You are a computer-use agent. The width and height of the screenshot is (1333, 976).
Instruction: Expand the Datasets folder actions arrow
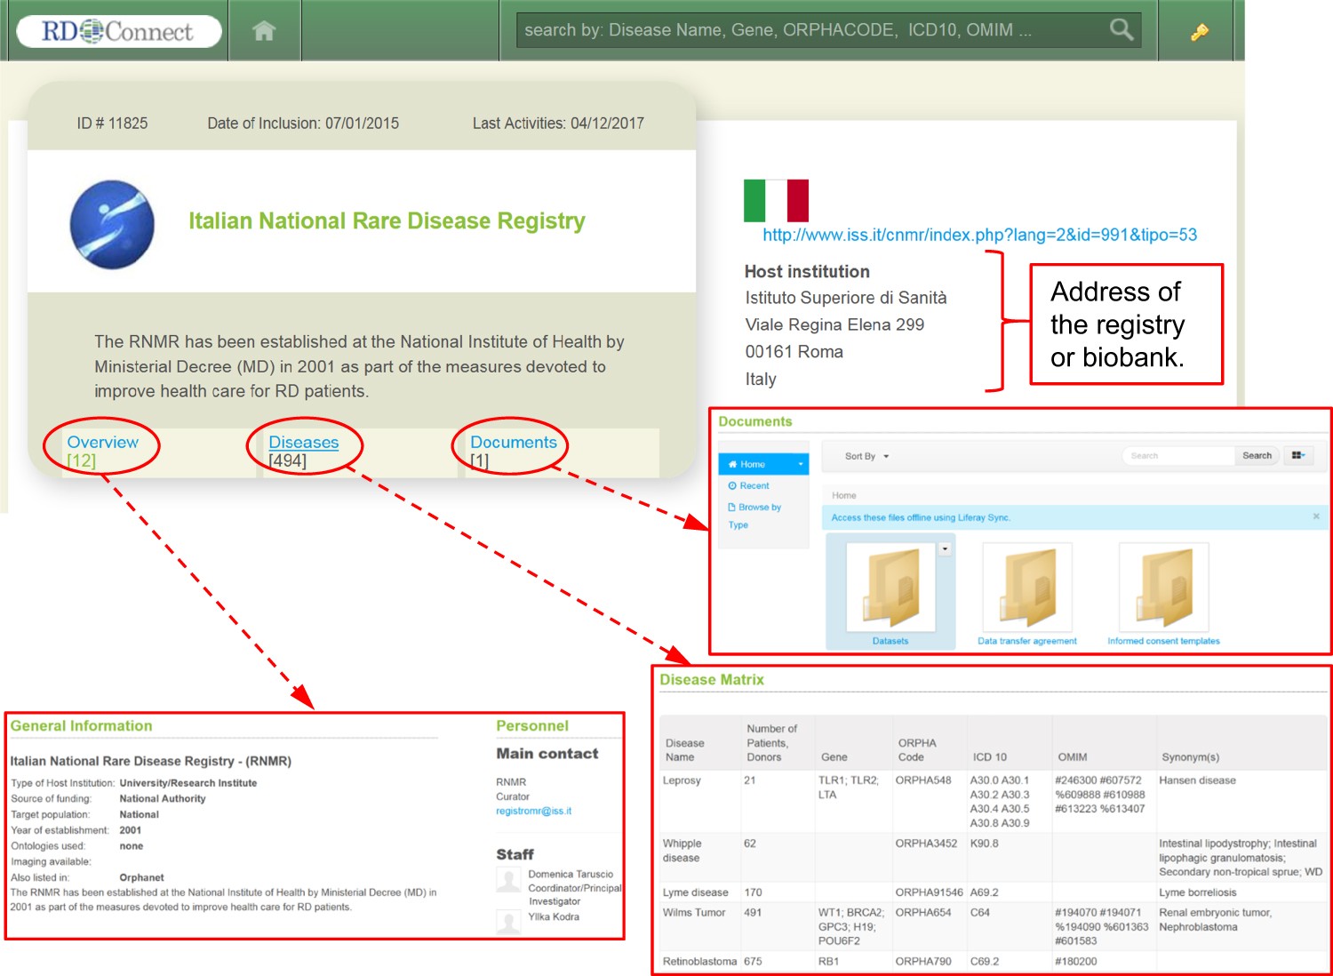click(945, 549)
